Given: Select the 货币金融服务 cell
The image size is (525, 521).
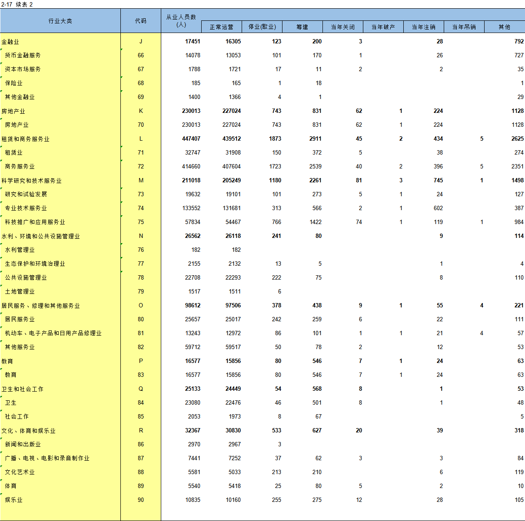Looking at the screenshot, I should click(x=60, y=56).
